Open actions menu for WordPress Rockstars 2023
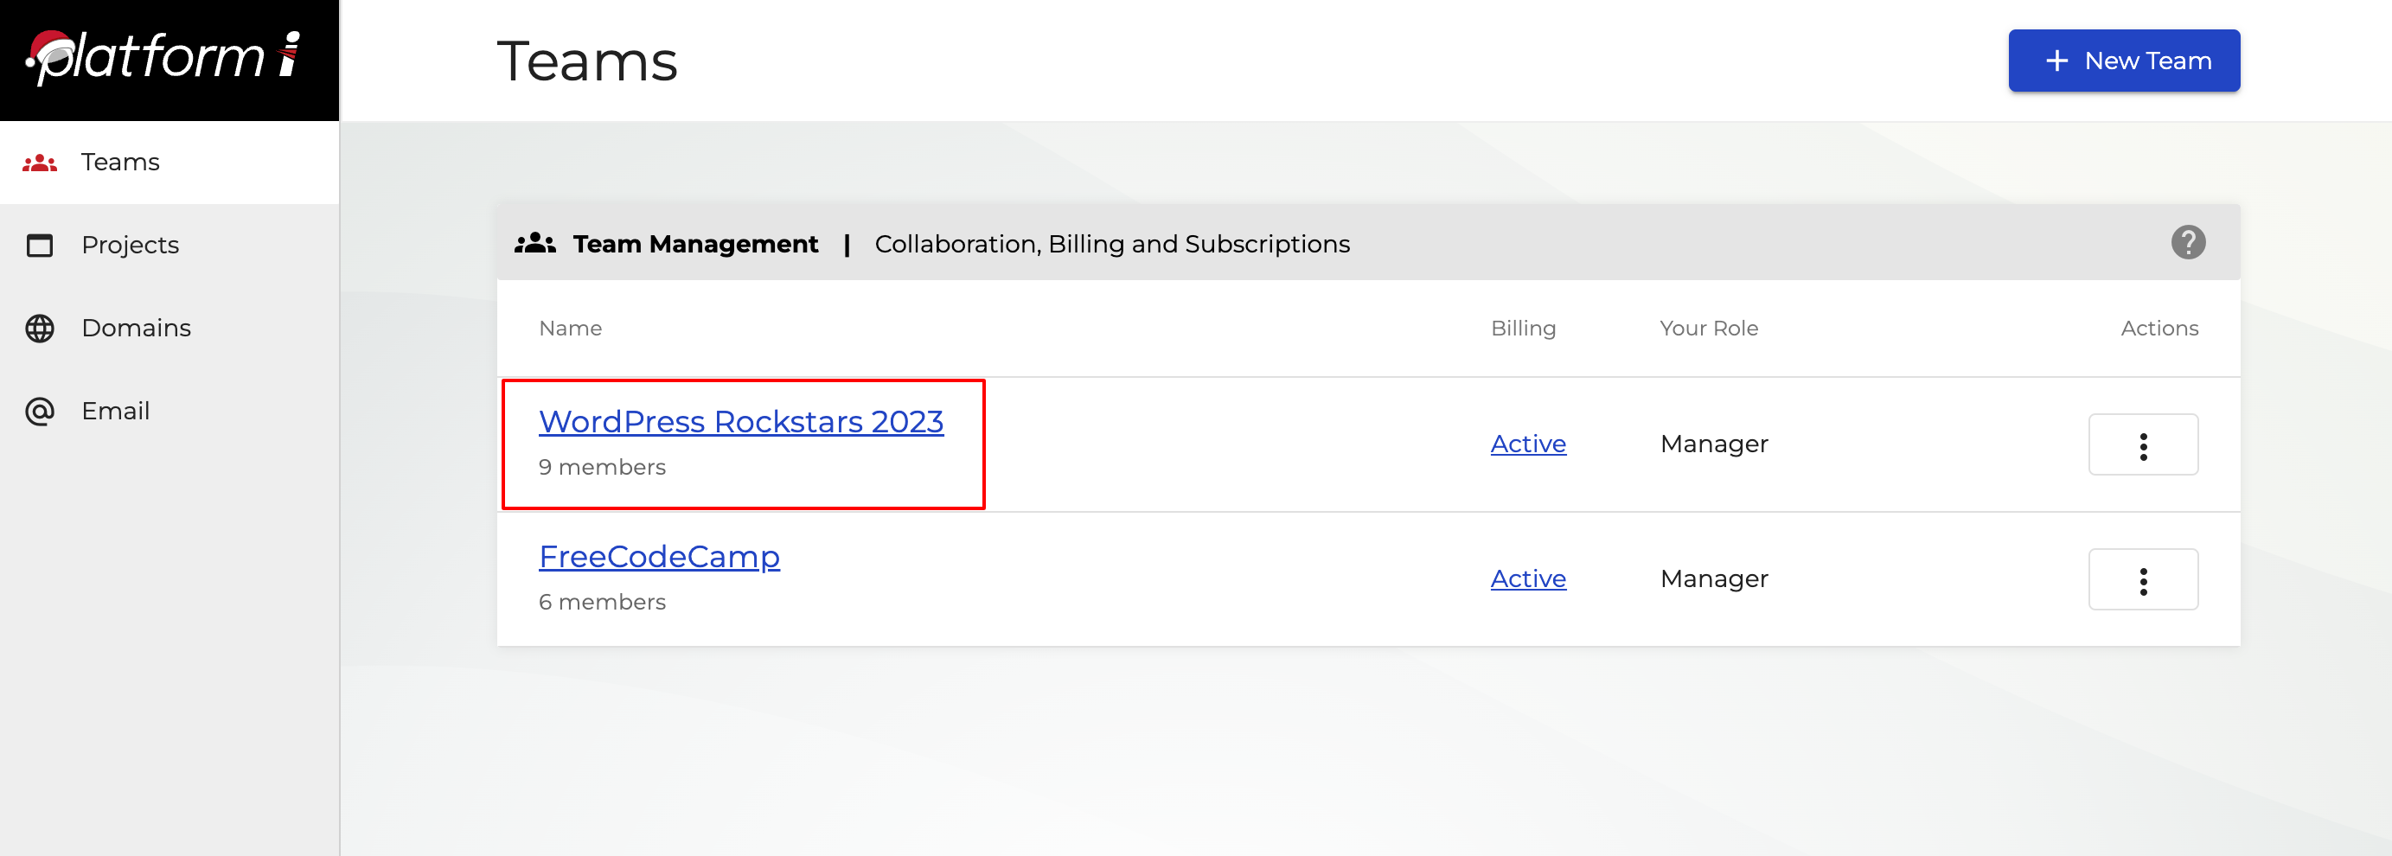 2142,445
